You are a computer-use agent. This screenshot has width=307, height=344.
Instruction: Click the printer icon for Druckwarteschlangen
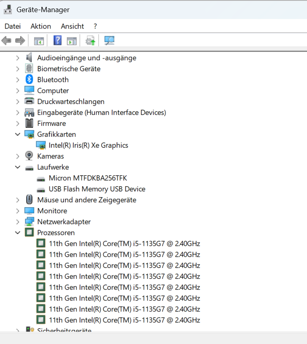pos(29,101)
